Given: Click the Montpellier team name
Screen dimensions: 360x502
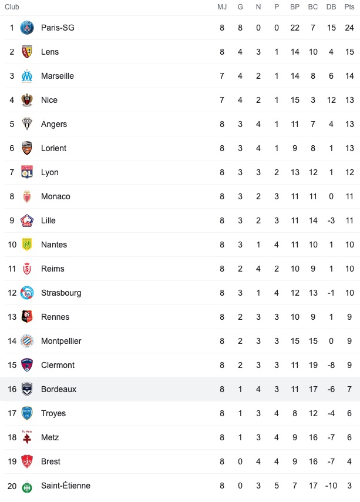Looking at the screenshot, I should [61, 341].
